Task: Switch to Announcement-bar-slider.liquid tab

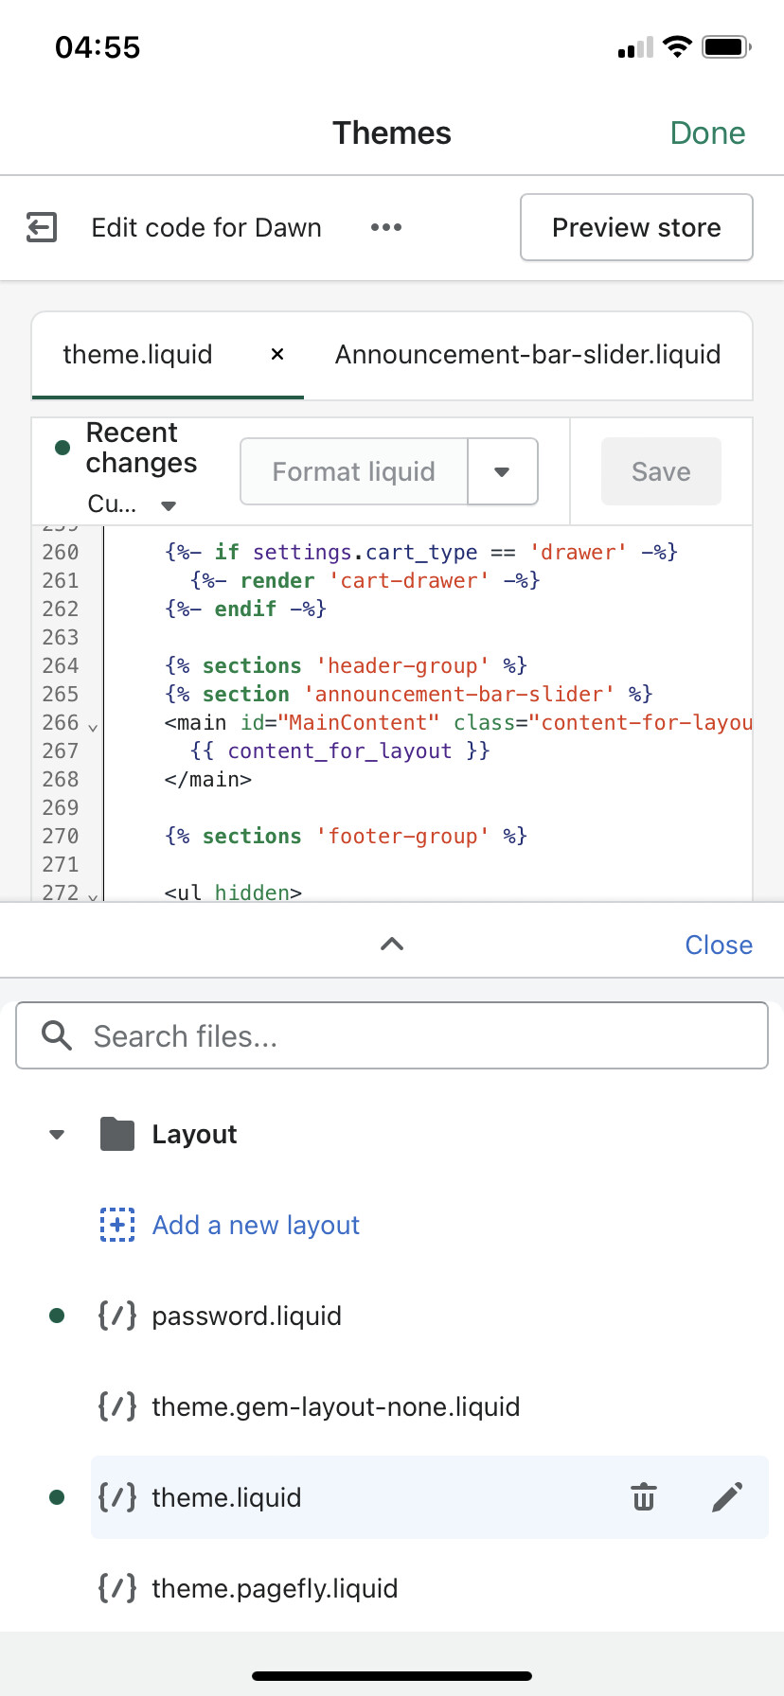Action: pos(527,355)
